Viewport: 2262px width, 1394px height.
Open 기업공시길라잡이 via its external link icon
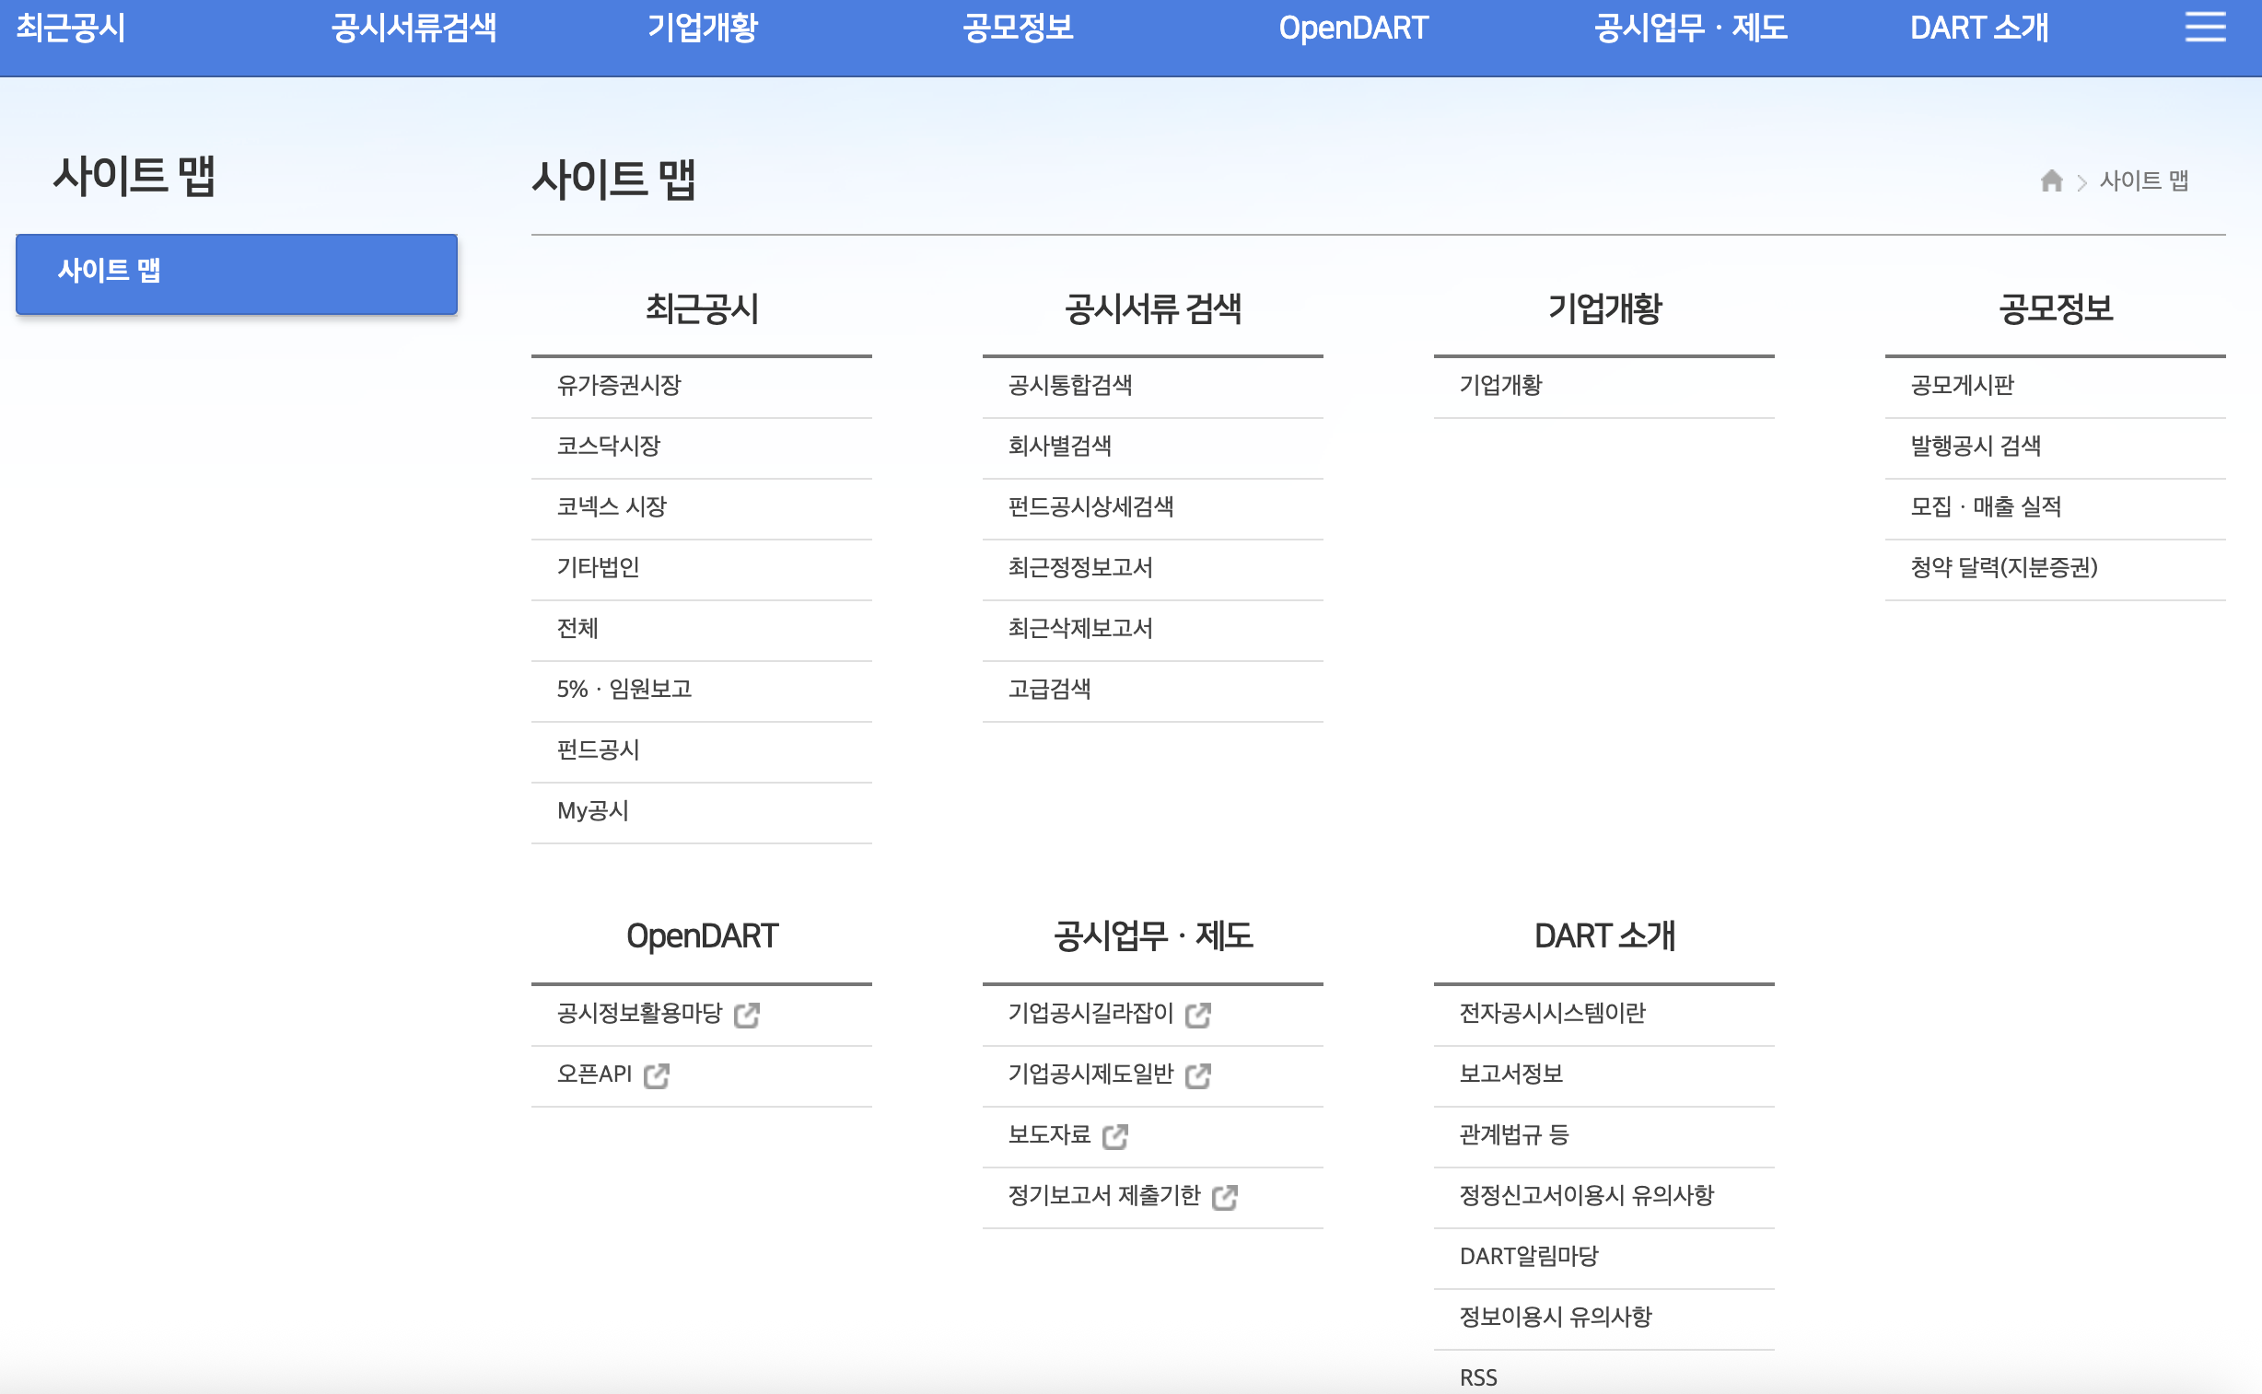pyautogui.click(x=1198, y=1015)
